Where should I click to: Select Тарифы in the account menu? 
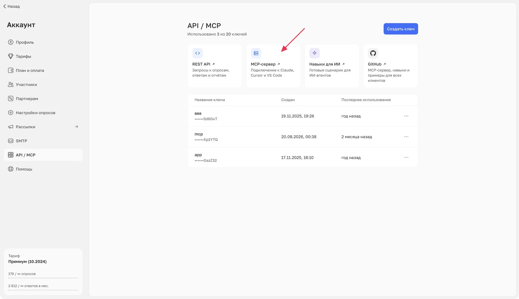pyautogui.click(x=43, y=56)
